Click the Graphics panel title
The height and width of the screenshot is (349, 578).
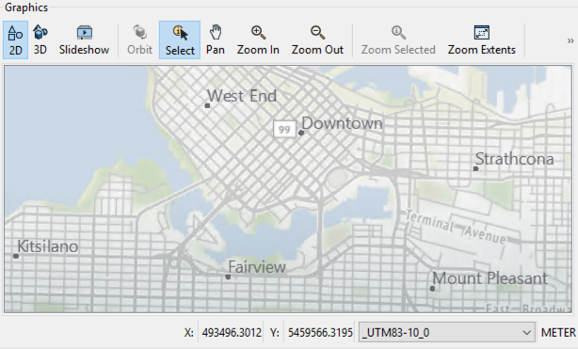pos(26,8)
